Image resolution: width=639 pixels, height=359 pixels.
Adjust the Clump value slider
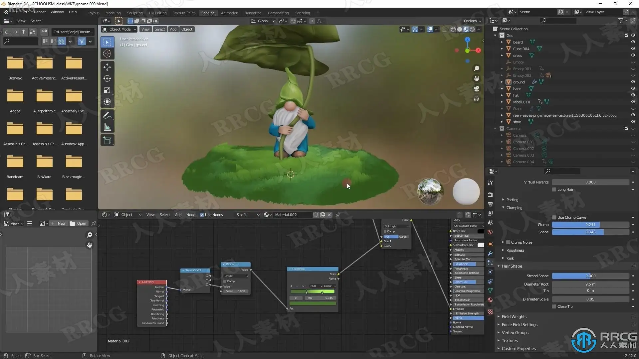(590, 225)
